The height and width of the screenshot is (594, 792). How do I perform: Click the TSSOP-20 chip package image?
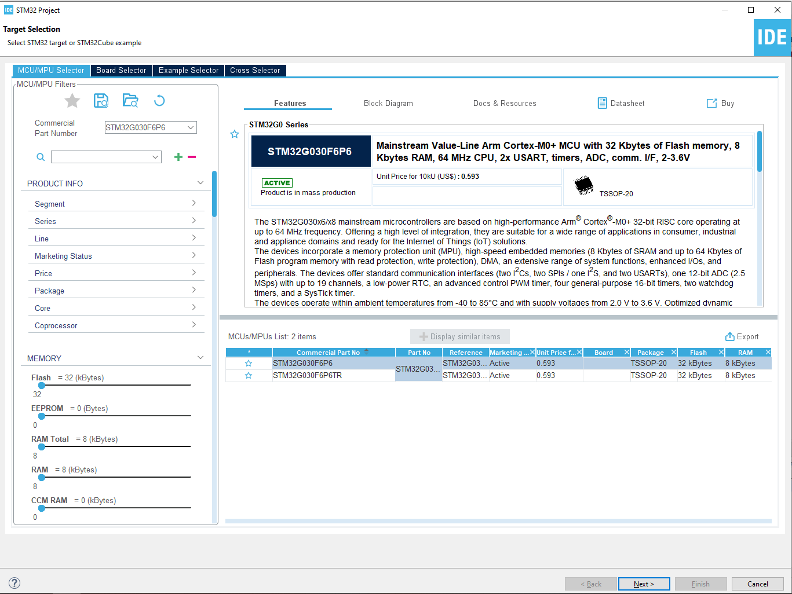coord(584,186)
